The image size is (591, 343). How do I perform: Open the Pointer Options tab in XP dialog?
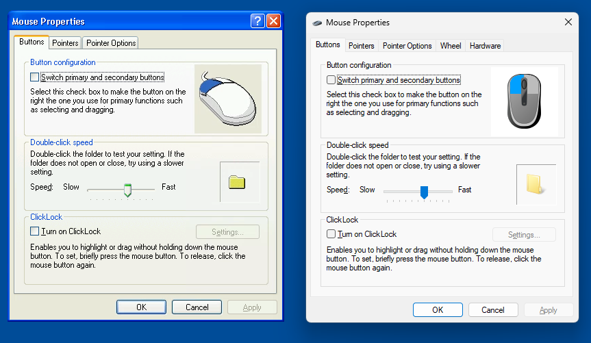pyautogui.click(x=110, y=43)
